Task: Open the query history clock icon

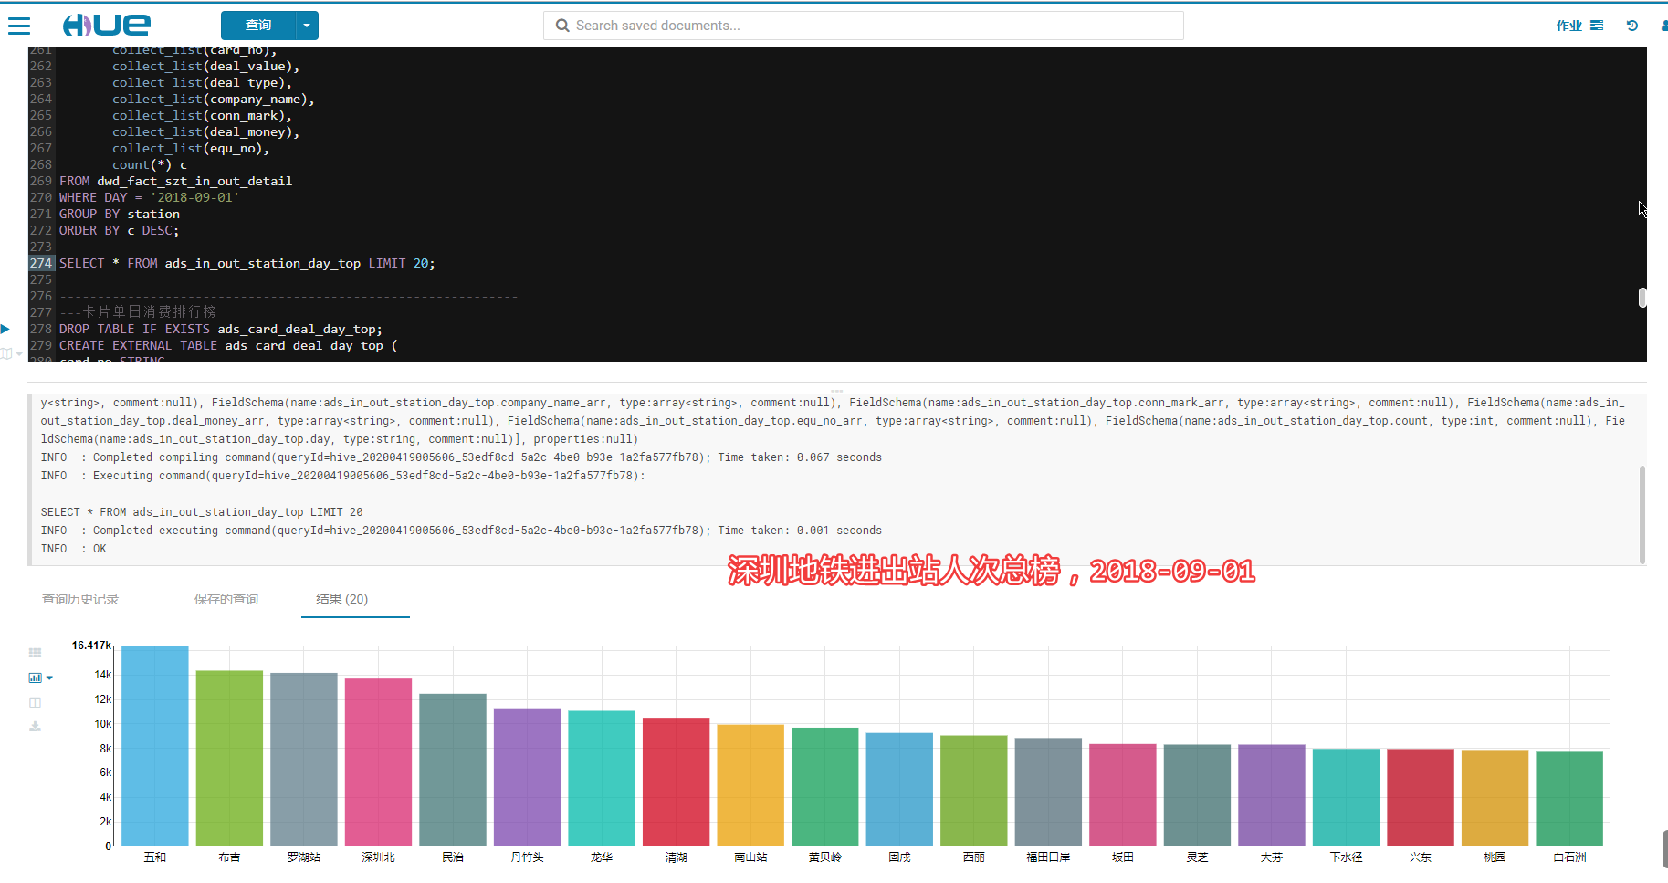Action: [1632, 26]
